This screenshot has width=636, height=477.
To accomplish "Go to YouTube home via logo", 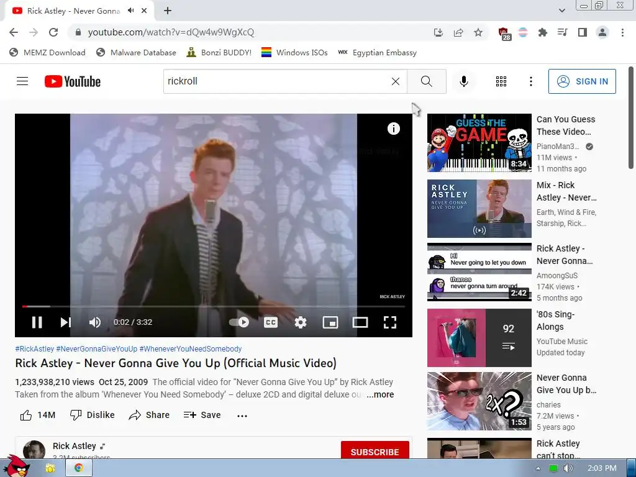I will click(73, 81).
